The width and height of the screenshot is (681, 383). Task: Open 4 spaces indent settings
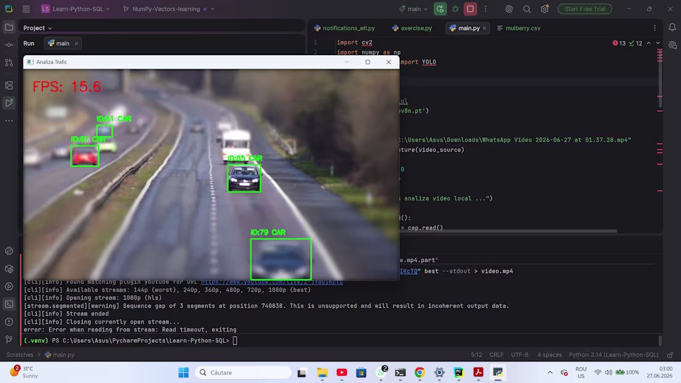point(549,355)
